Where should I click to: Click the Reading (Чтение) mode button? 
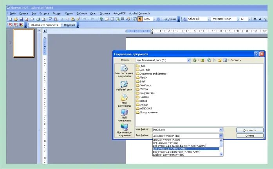tap(170, 19)
